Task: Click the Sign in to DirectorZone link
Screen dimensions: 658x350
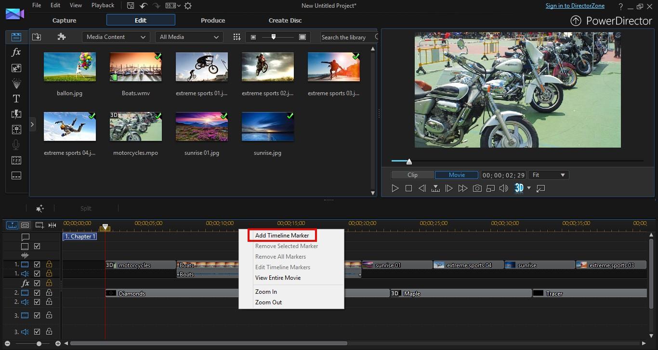Action: click(x=575, y=5)
